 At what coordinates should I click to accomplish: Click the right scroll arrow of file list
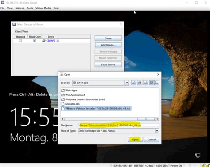tap(157, 119)
